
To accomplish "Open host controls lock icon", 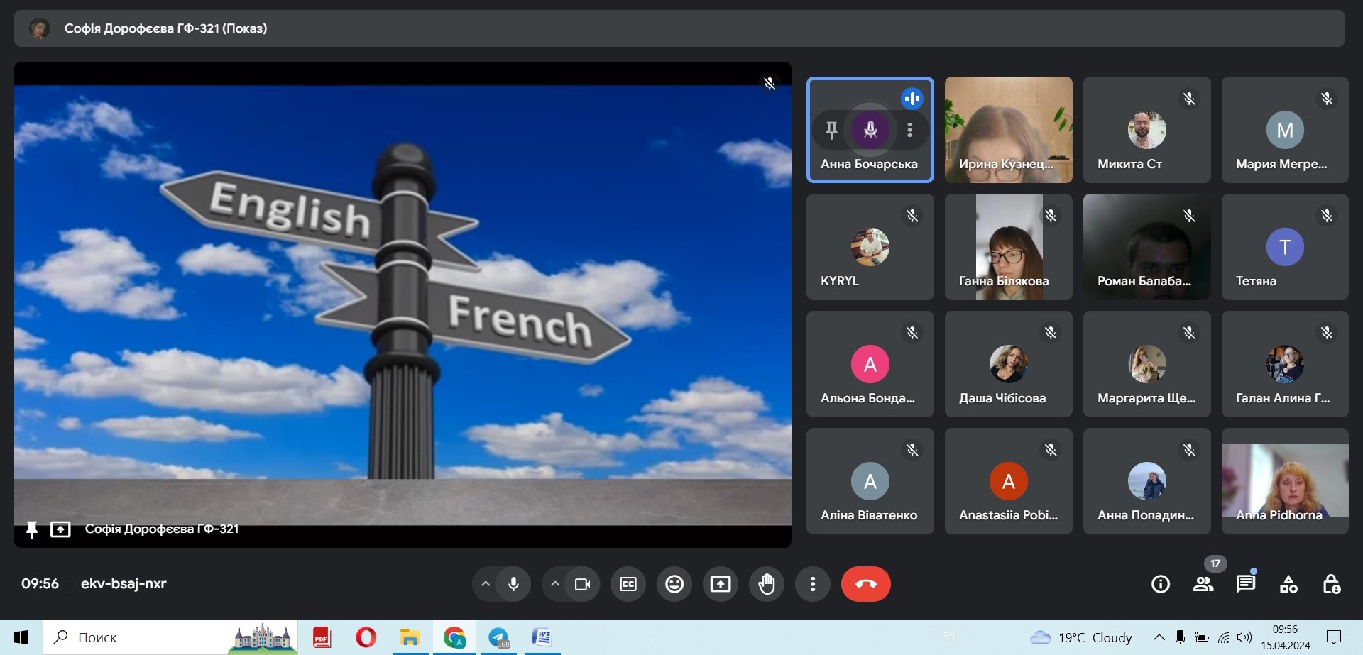I will click(x=1331, y=584).
